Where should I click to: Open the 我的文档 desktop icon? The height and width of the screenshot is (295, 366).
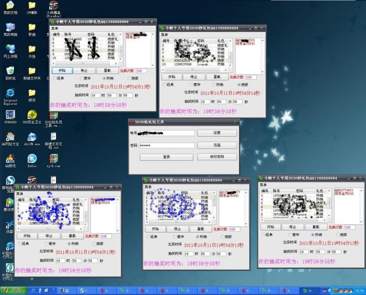pos(10,8)
